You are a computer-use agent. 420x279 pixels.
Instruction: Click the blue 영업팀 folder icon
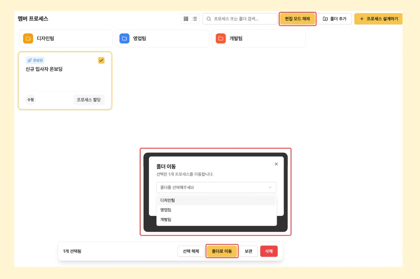[124, 38]
